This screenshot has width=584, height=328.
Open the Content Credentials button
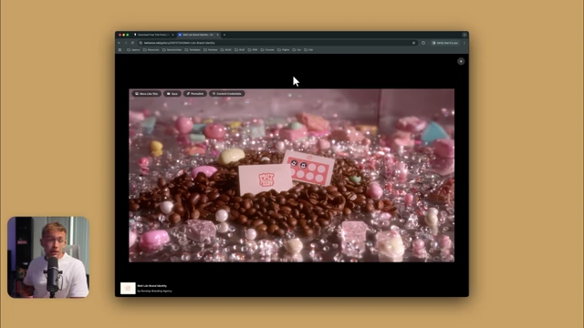tap(226, 94)
